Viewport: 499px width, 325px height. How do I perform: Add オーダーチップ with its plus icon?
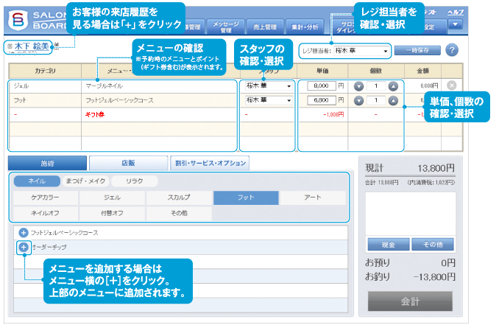click(24, 246)
